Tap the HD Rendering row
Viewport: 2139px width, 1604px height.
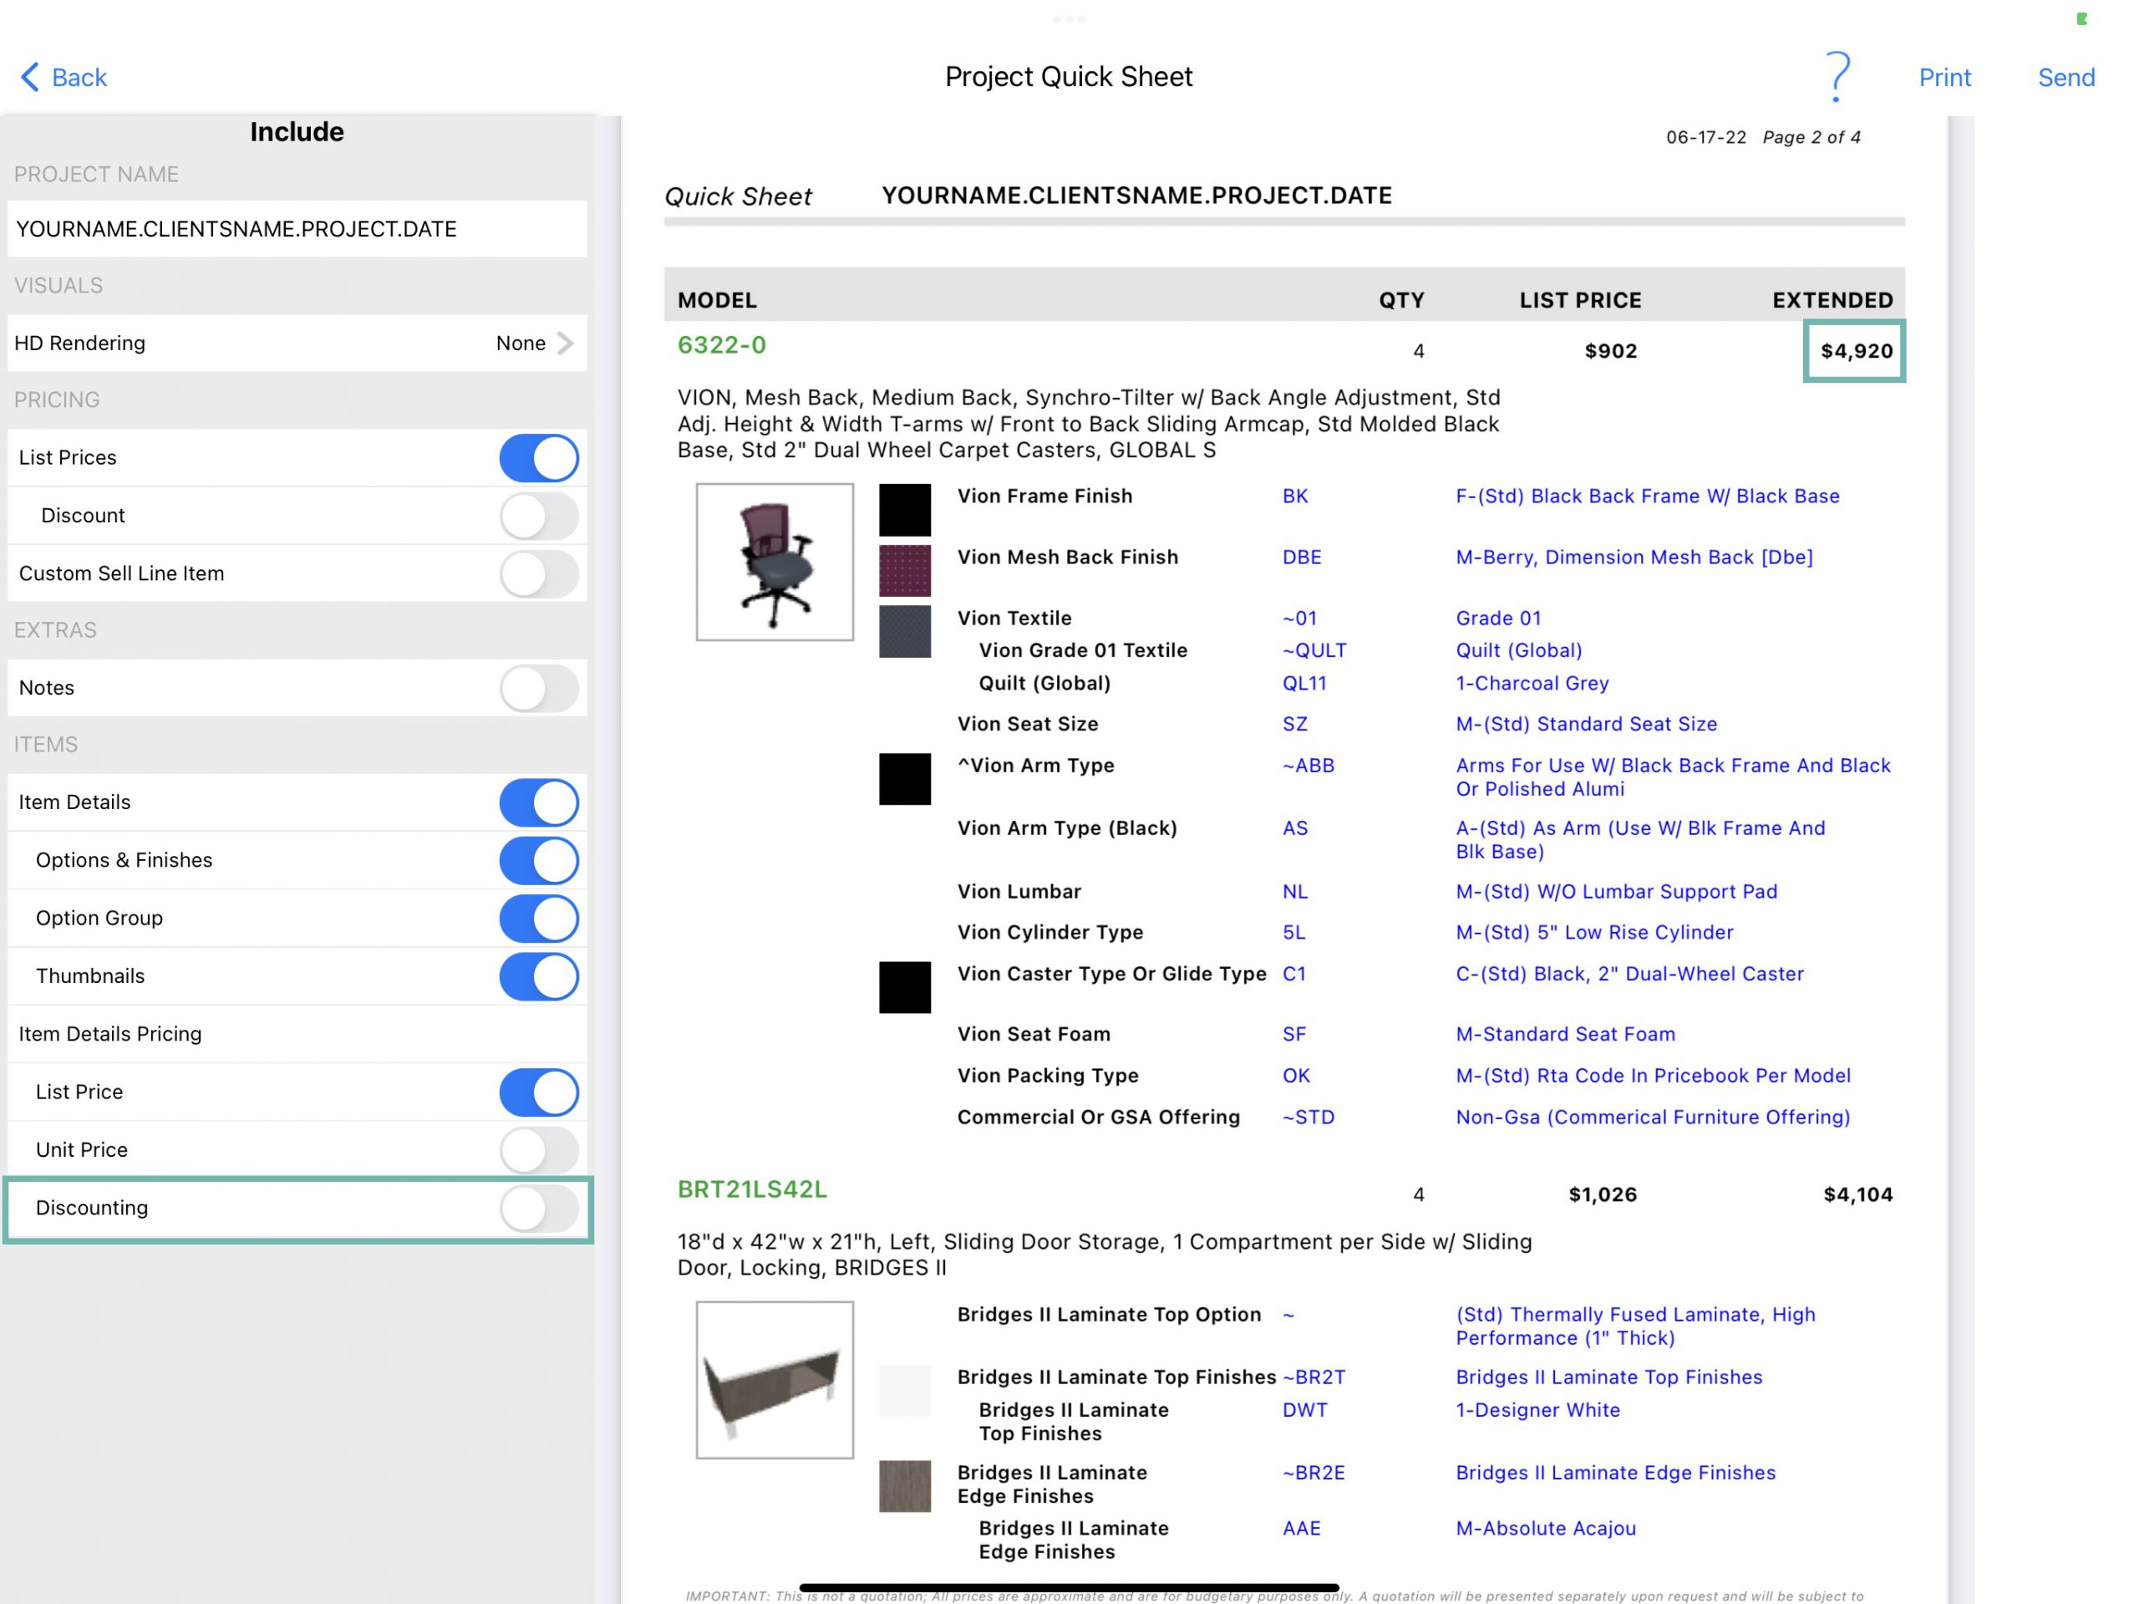[297, 344]
